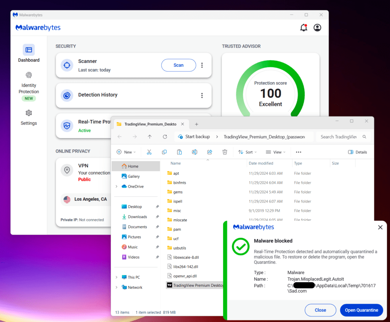Go forward in File Explorer
390x322 pixels.
point(135,137)
